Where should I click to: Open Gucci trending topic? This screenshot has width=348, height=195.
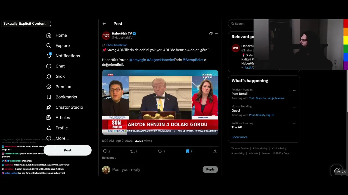[x=236, y=110]
